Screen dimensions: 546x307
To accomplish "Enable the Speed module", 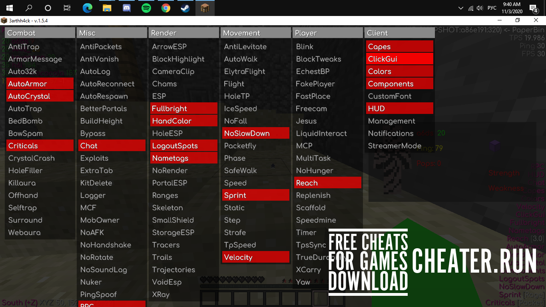I will point(235,183).
